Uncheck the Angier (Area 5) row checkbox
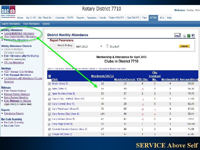Image resolution: width=200 pixels, height=150 pixels. click(49, 84)
